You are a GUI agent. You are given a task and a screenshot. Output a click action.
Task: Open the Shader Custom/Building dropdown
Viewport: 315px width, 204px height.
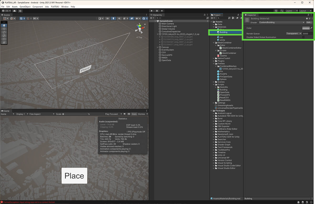[x=282, y=22]
